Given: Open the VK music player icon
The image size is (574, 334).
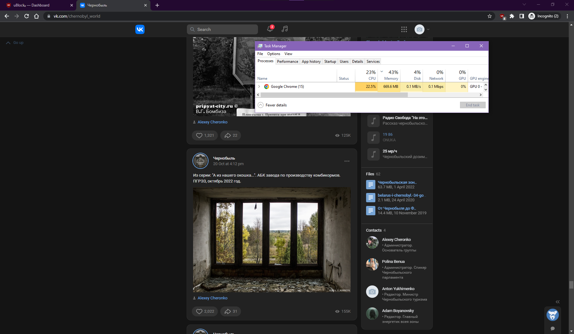Looking at the screenshot, I should pyautogui.click(x=285, y=29).
